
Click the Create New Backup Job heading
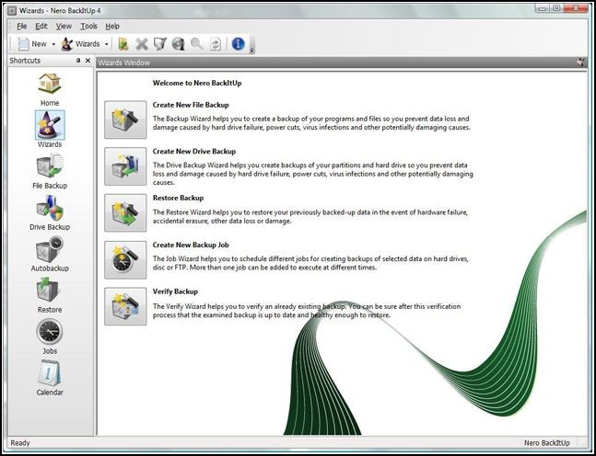click(191, 245)
